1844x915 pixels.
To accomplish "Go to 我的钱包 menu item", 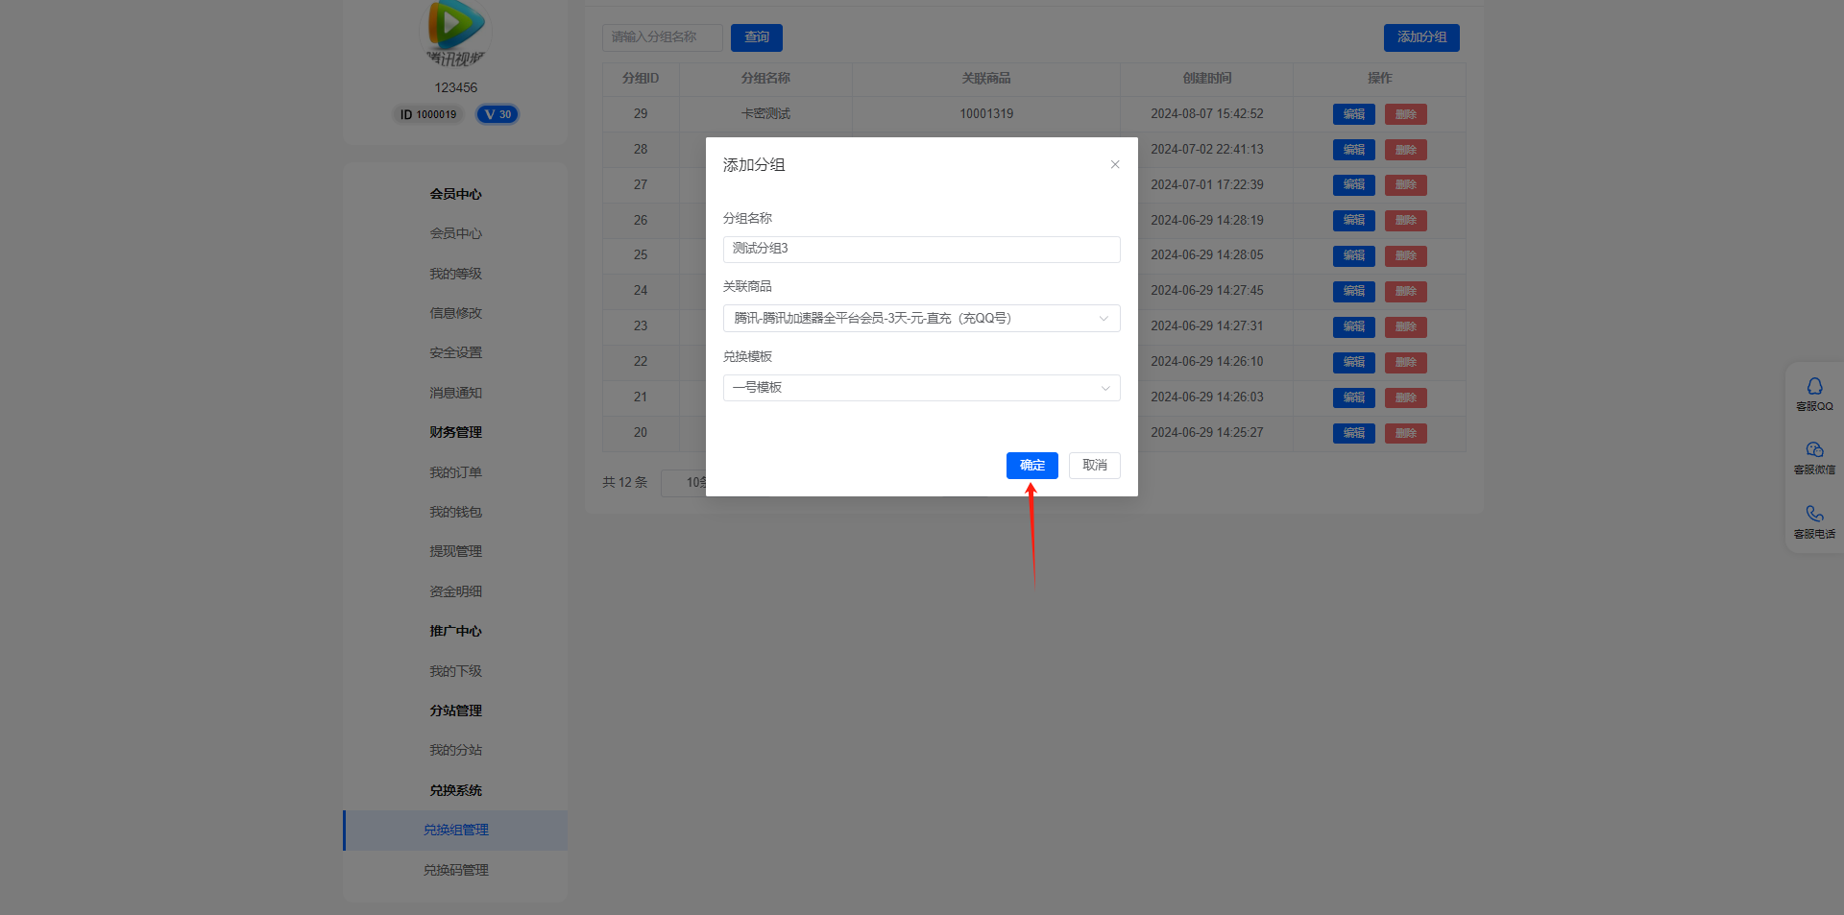I will pyautogui.click(x=456, y=512).
